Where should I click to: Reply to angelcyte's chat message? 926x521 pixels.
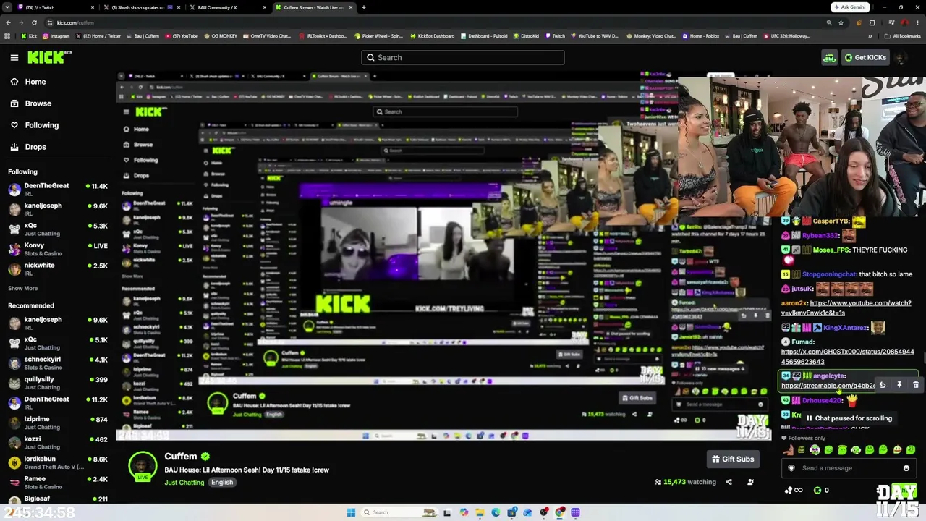coord(882,385)
